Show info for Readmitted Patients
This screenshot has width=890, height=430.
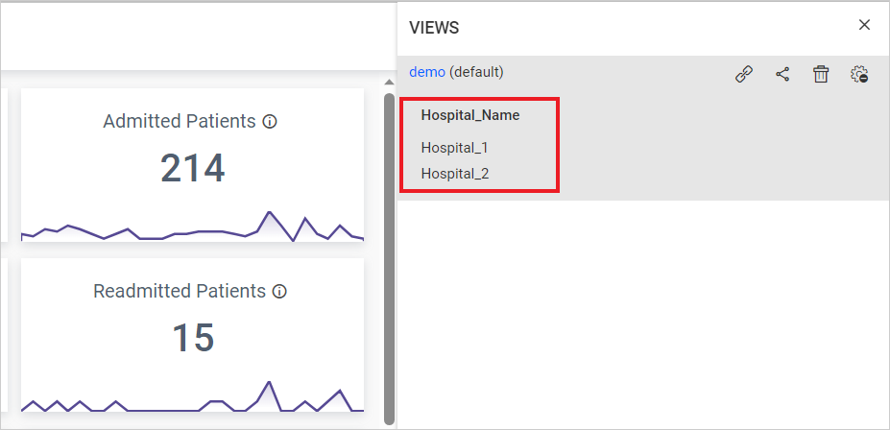click(x=279, y=292)
